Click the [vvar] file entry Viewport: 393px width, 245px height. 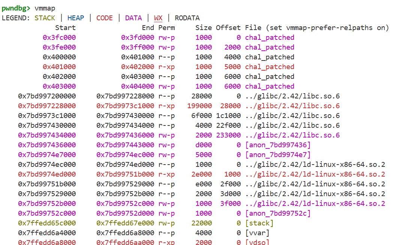pyautogui.click(x=257, y=233)
